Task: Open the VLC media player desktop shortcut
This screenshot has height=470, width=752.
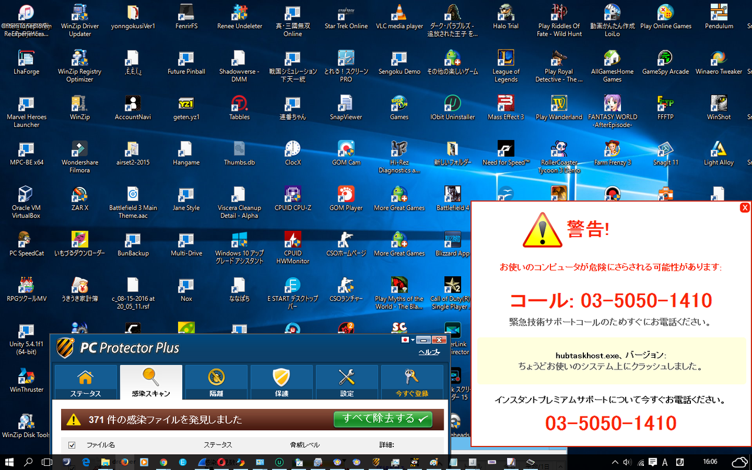Action: [x=399, y=17]
